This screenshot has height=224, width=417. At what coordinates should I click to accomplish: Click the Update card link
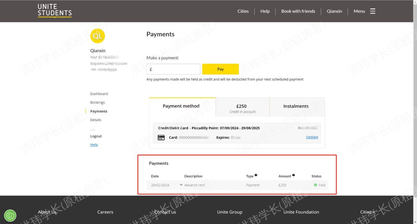(312, 137)
